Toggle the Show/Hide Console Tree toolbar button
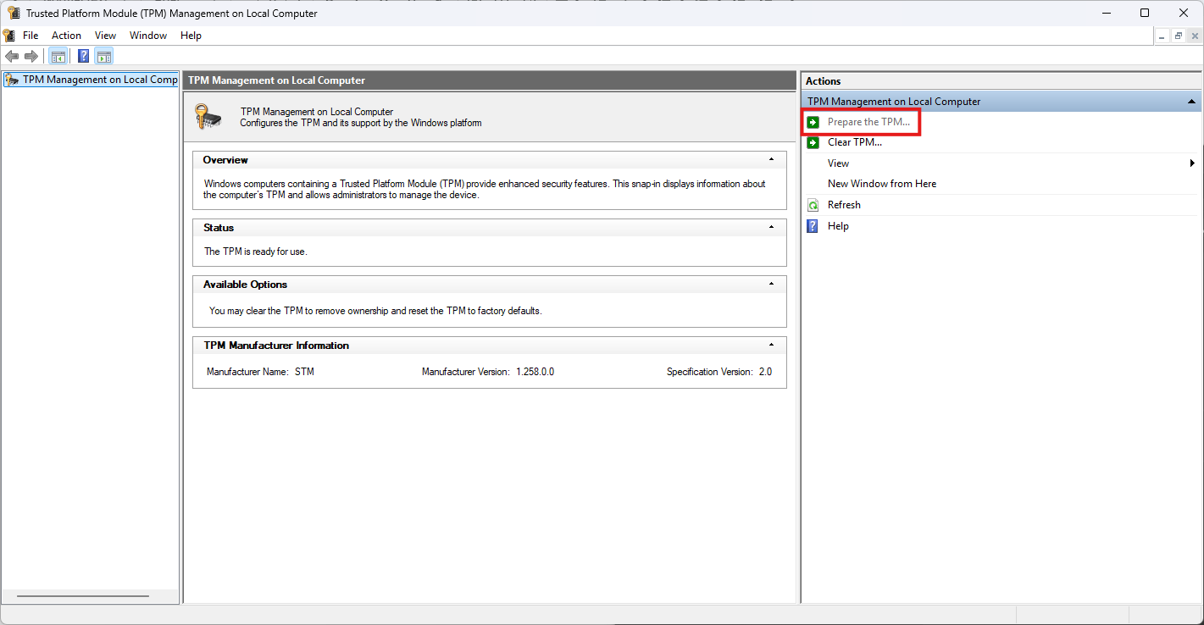The width and height of the screenshot is (1204, 625). pos(58,57)
